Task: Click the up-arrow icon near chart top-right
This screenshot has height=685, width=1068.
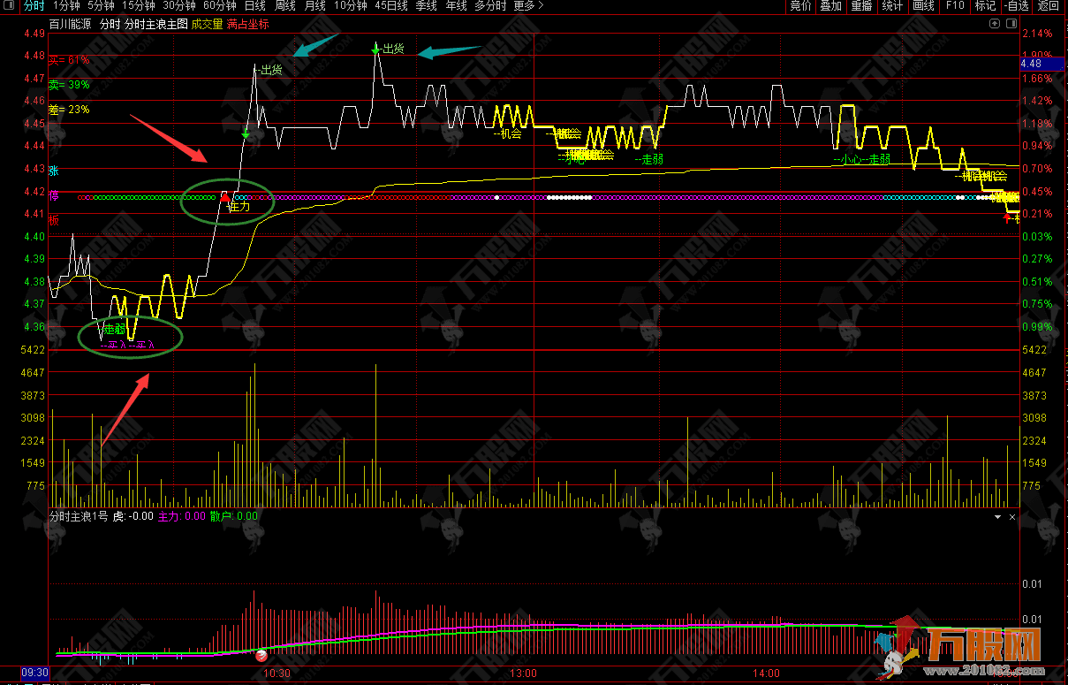Action: tap(994, 24)
